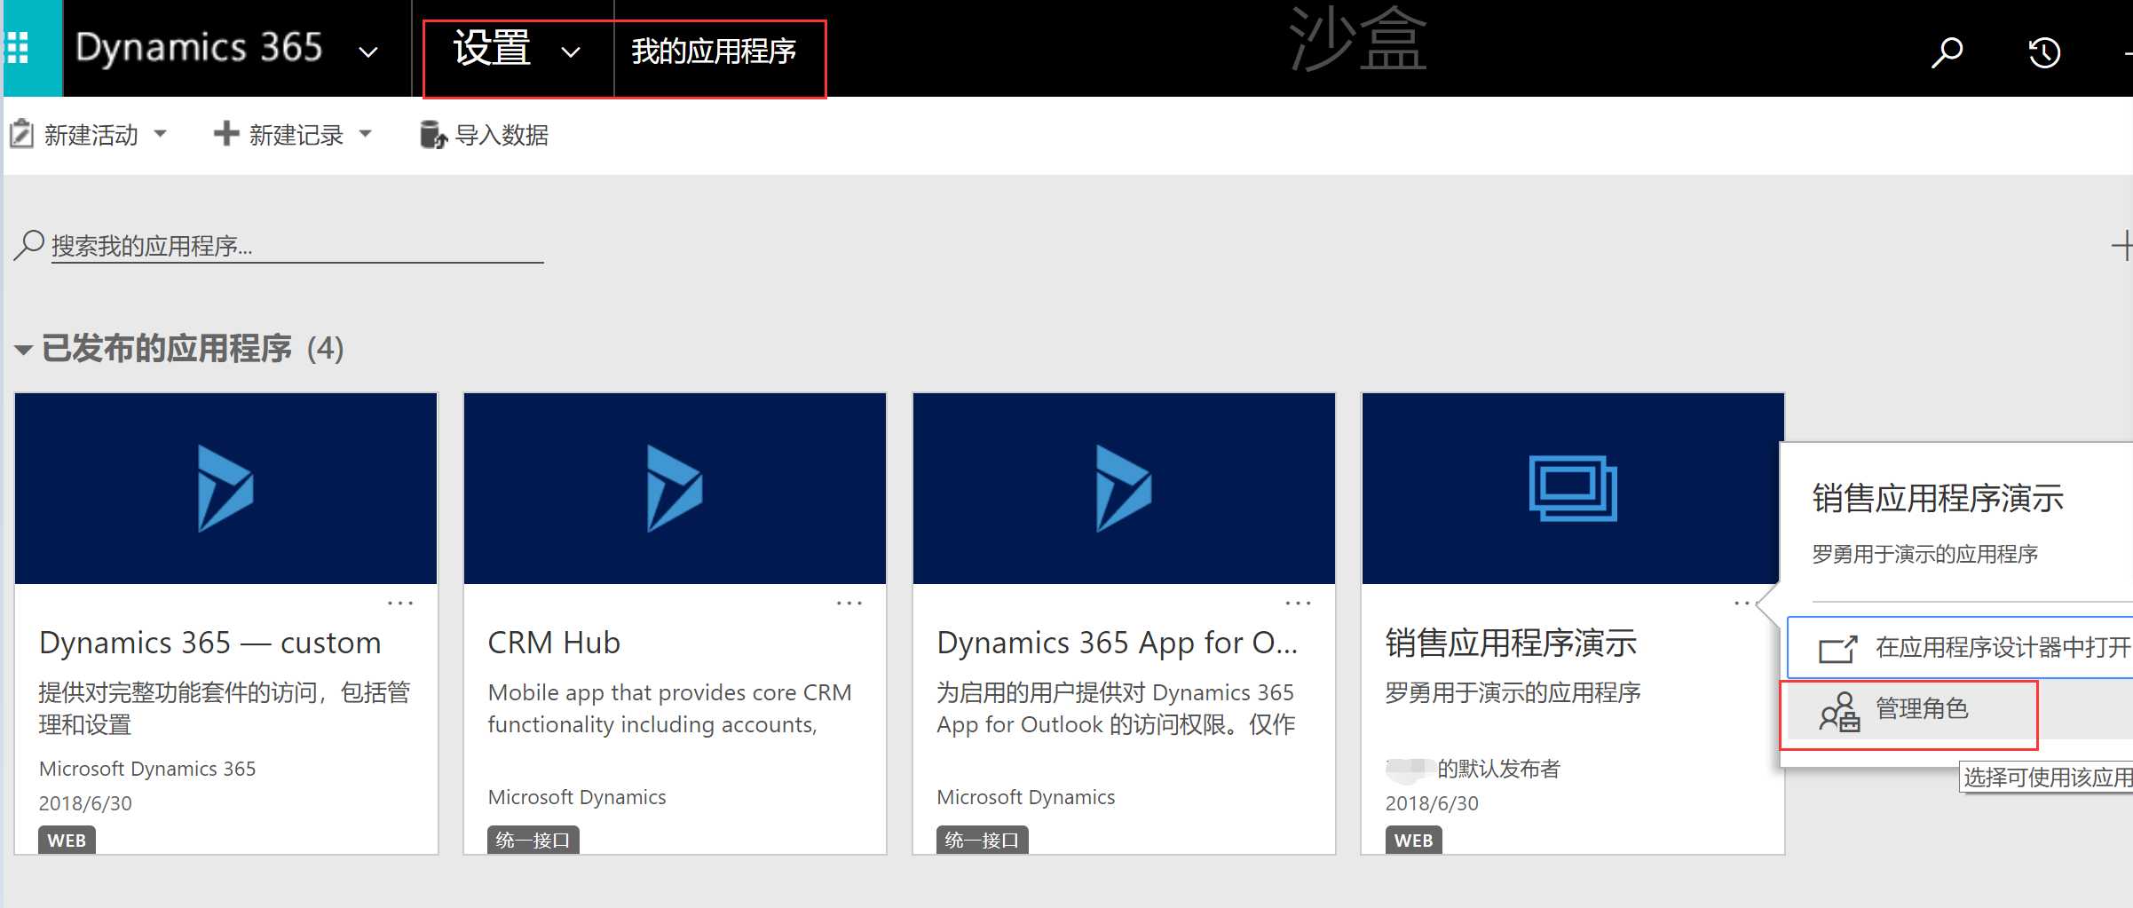This screenshot has width=2133, height=908.
Task: Open the Dynamics 365 — custom app title
Action: [x=210, y=643]
